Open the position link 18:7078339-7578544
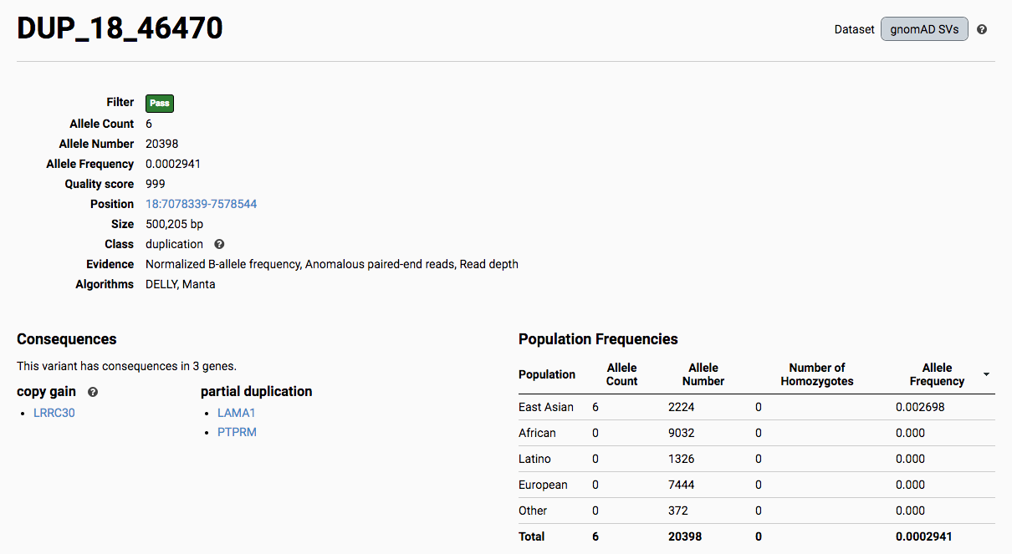The height and width of the screenshot is (554, 1012). pyautogui.click(x=201, y=204)
